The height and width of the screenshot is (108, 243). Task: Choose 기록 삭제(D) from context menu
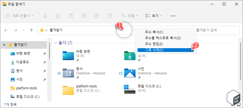click(x=166, y=50)
